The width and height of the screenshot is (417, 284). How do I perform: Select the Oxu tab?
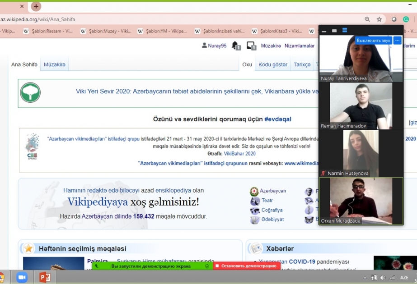pos(247,64)
